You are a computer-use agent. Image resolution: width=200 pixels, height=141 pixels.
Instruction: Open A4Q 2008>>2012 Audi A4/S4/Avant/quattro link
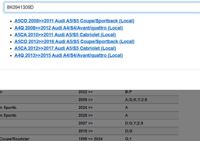[x=69, y=28]
